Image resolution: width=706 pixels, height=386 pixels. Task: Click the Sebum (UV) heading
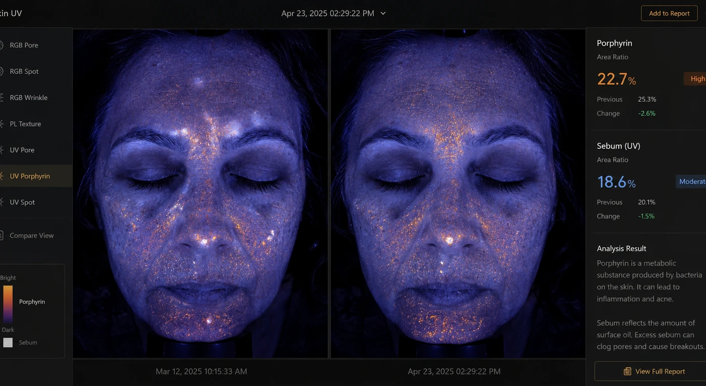pos(619,146)
